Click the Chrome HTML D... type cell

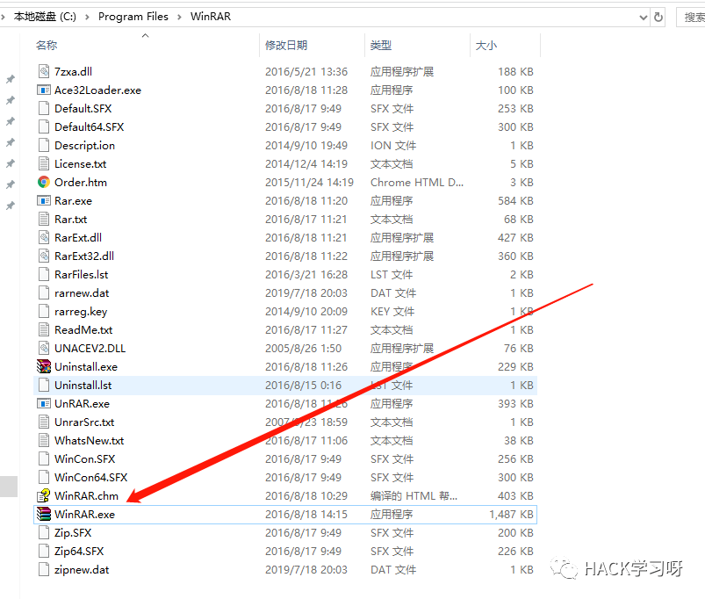click(x=417, y=182)
